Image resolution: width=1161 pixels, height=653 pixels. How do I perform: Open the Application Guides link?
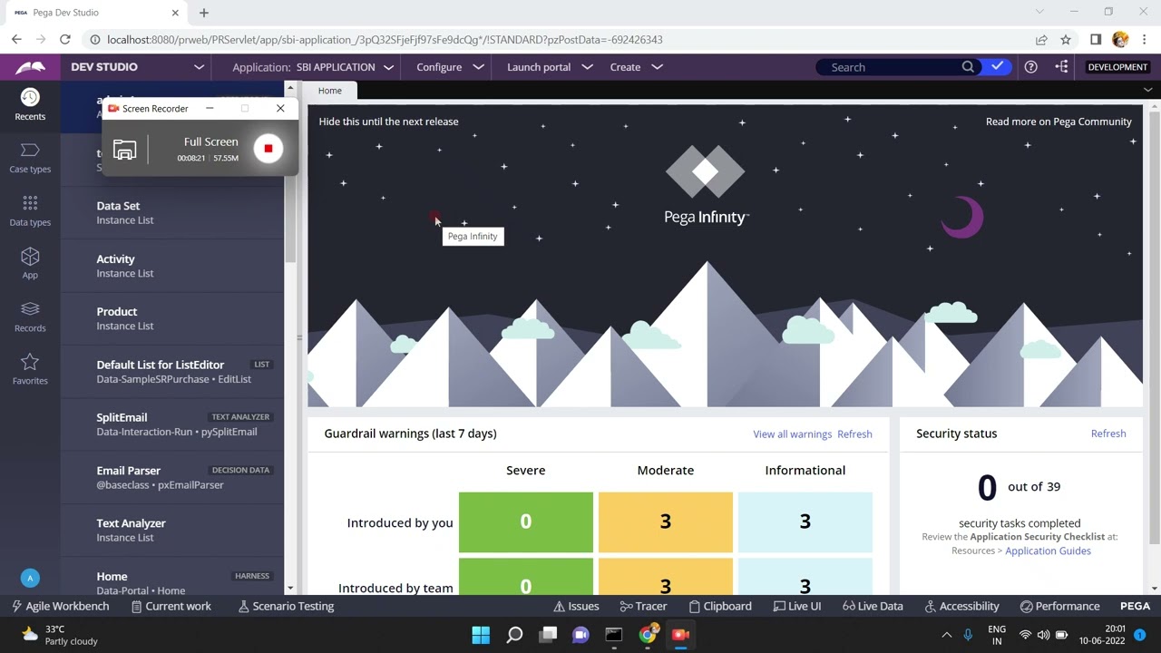(x=1048, y=551)
